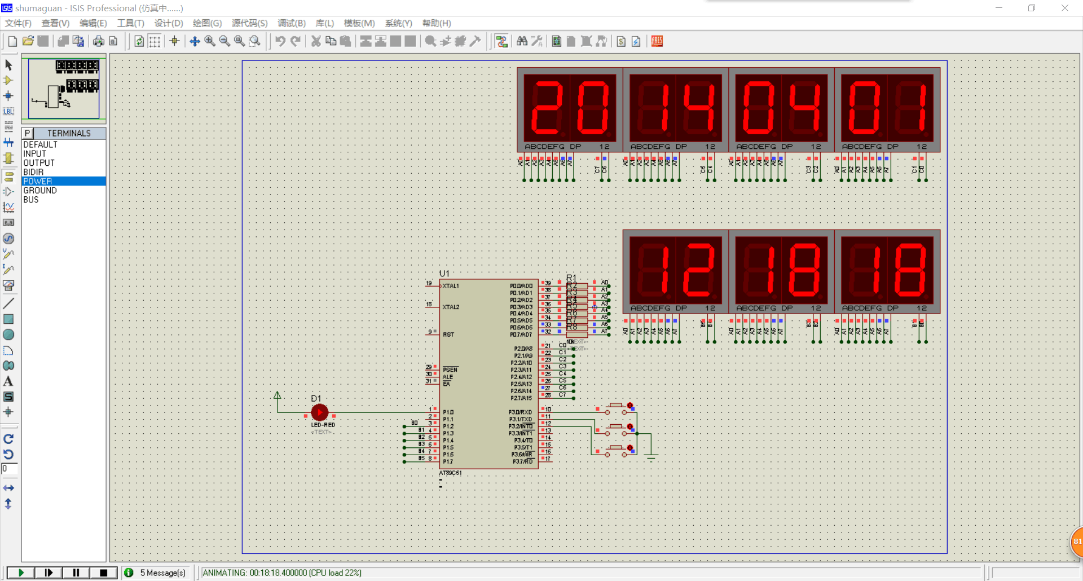Pick the 2D Box drawing tool
Viewport: 1083px width, 581px height.
pos(8,319)
